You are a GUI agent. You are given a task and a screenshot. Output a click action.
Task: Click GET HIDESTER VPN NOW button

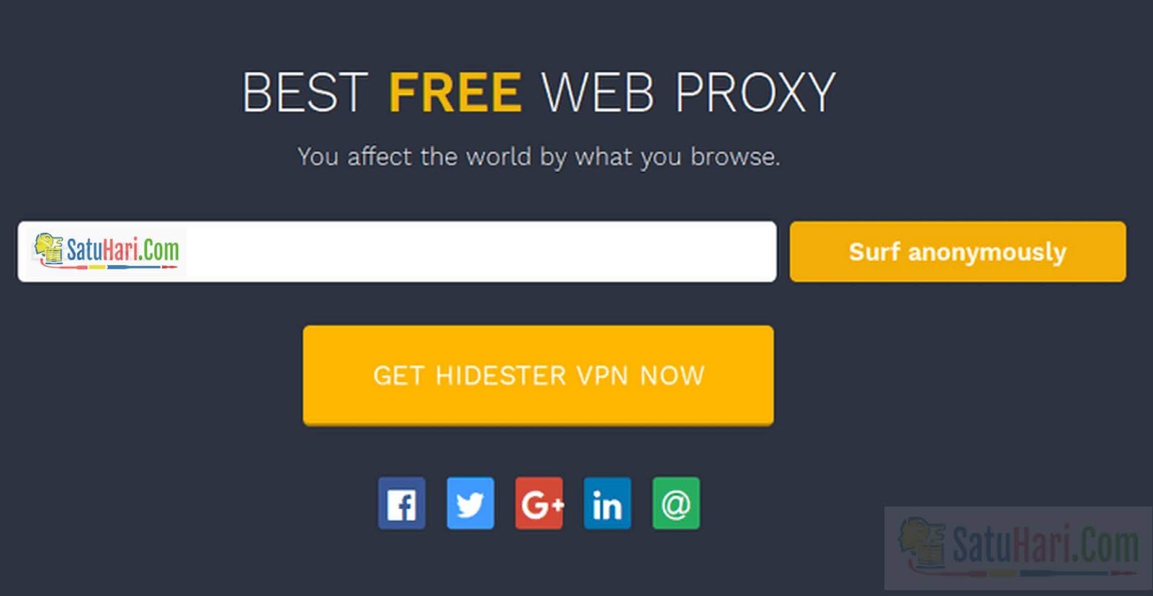[x=538, y=375]
